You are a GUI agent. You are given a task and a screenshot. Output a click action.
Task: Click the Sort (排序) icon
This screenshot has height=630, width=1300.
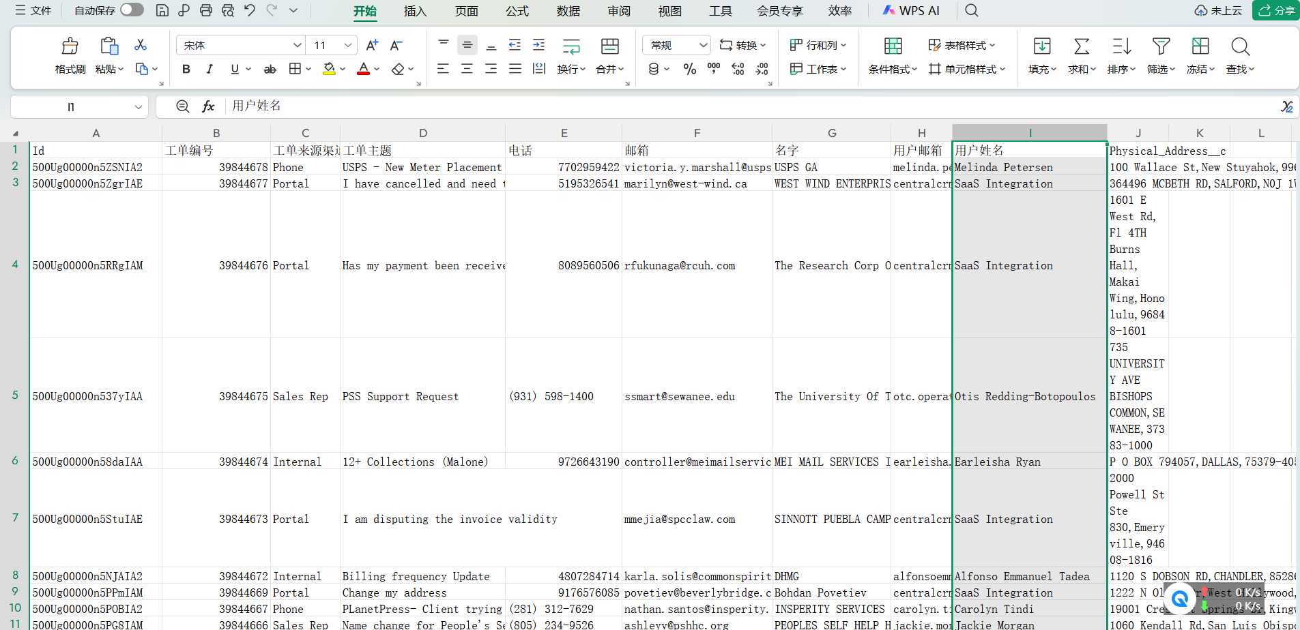1121,46
